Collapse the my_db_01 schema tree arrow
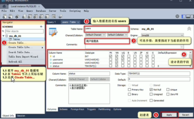The image size is (194, 119). point(4,36)
